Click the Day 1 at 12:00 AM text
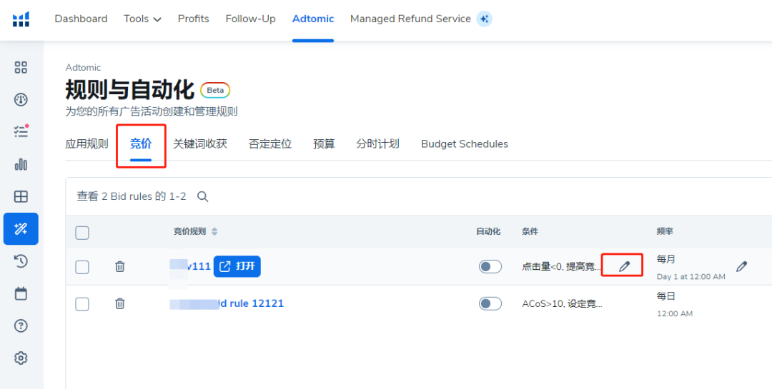This screenshot has height=389, width=772. coord(691,277)
